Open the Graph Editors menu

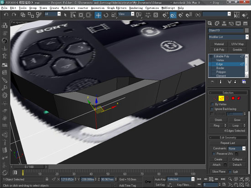[117, 8]
